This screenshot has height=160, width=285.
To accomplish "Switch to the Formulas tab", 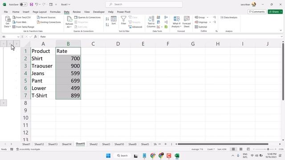I will 55,12.
